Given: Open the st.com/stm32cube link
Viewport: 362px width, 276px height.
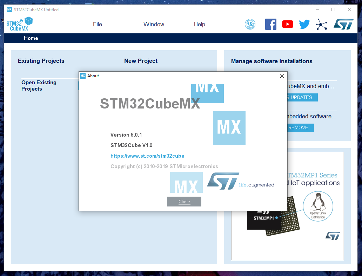Looking at the screenshot, I should 147,156.
